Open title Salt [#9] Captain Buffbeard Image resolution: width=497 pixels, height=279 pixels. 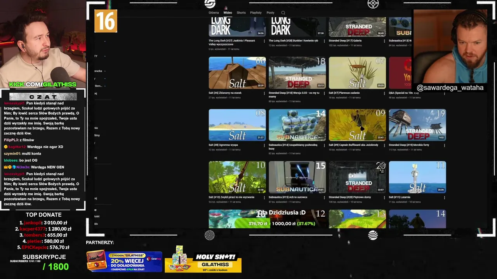pos(353,145)
